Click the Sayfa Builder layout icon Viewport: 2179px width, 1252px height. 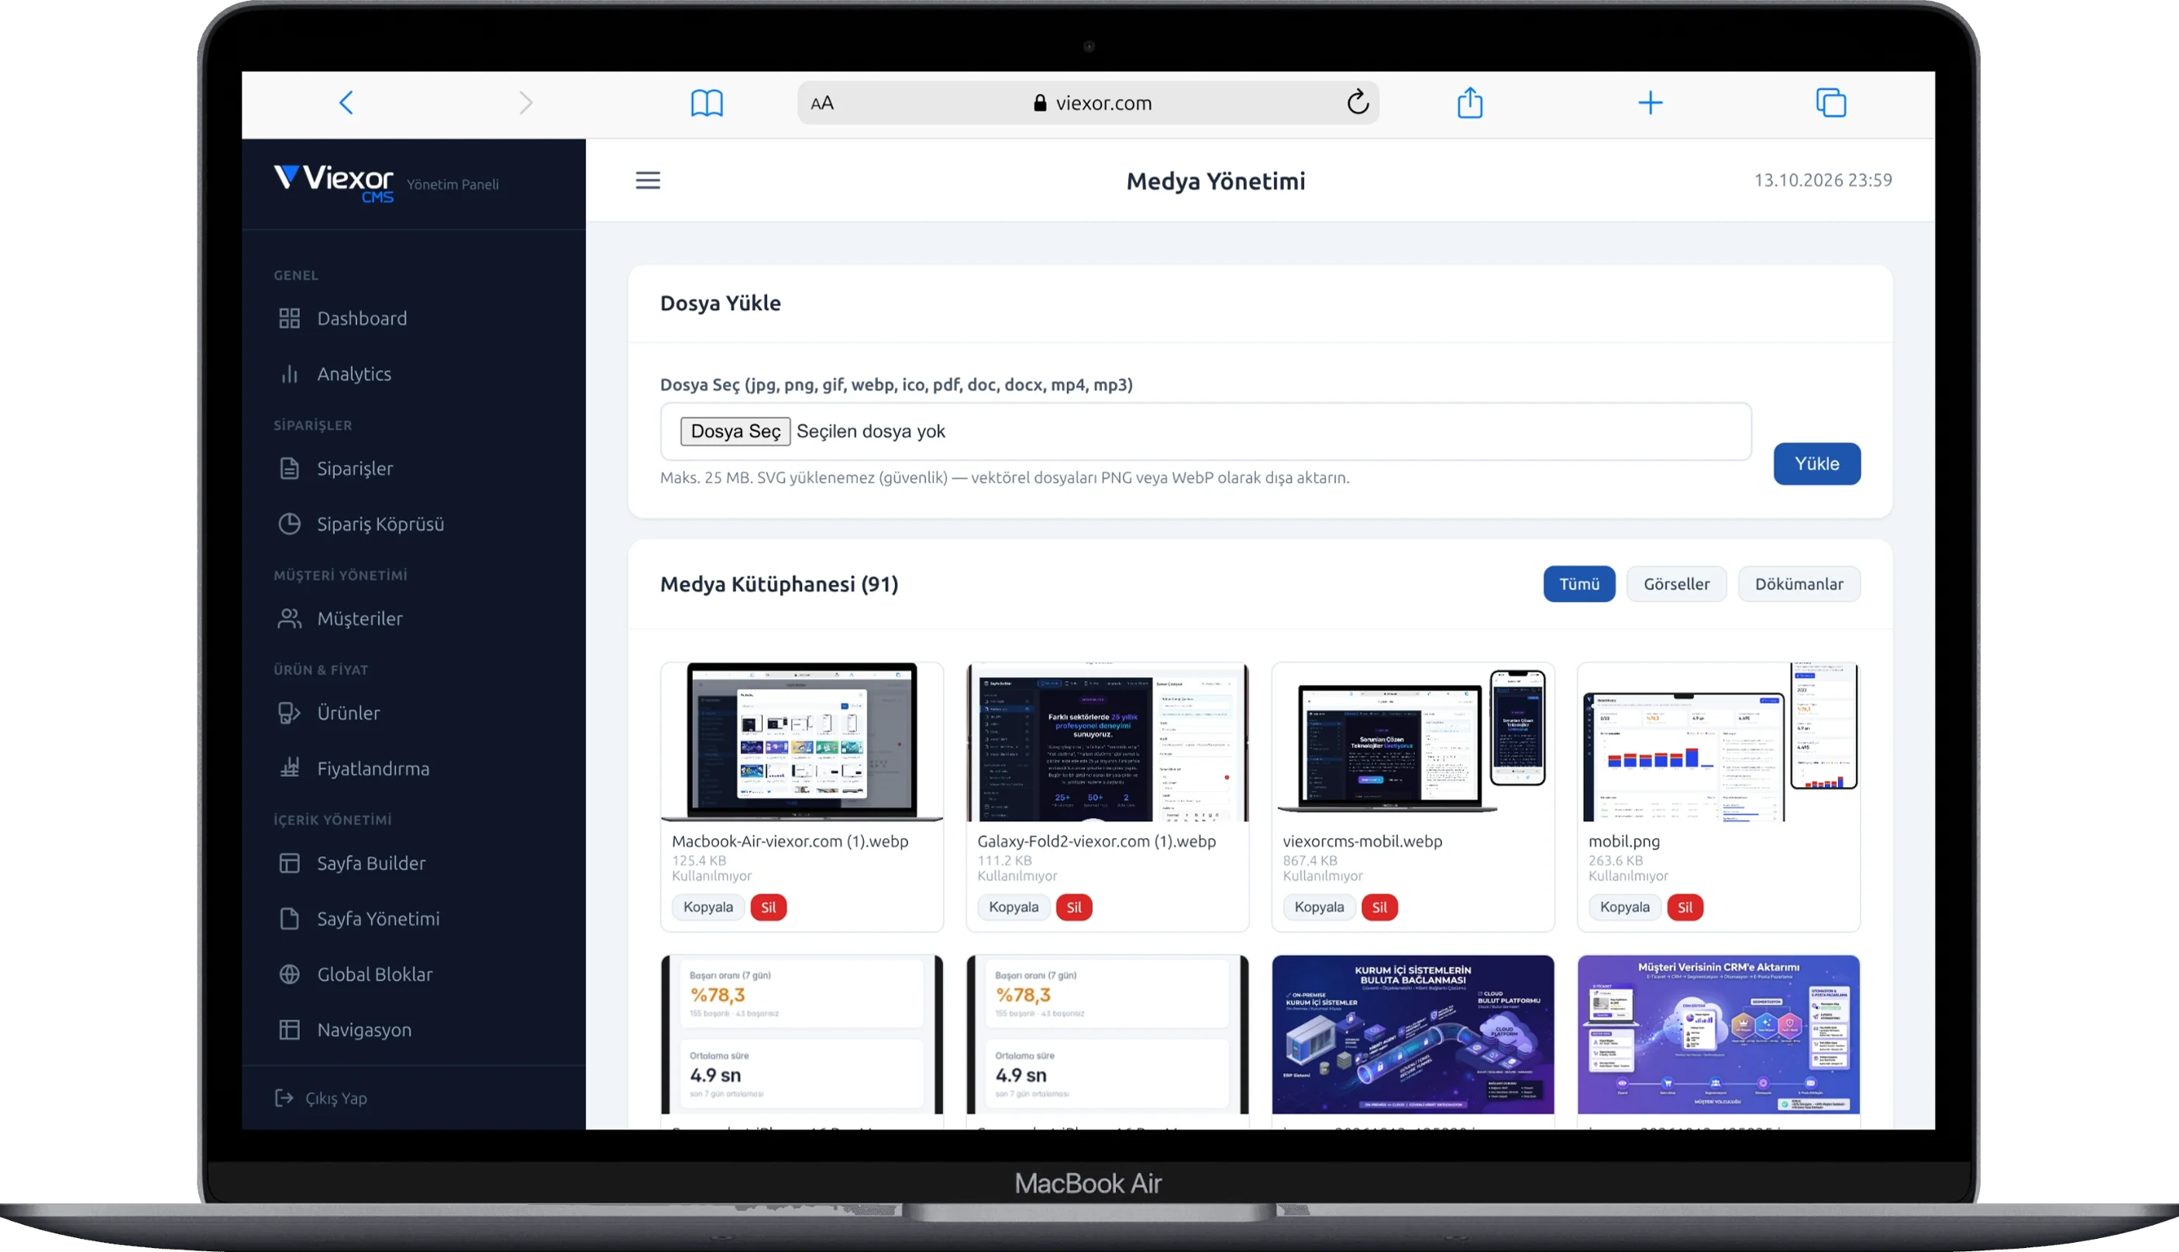(290, 863)
